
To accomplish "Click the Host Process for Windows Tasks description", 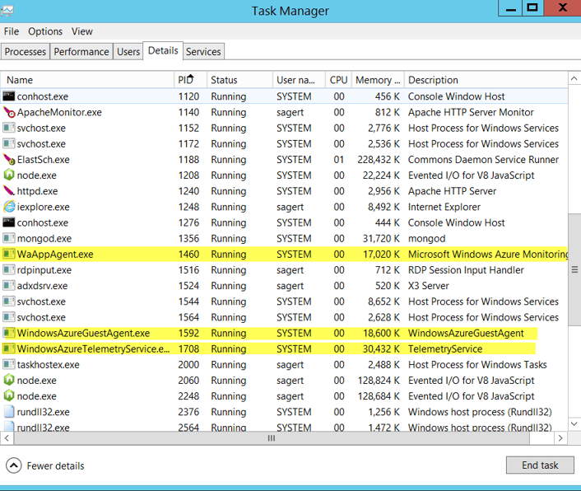I will click(x=477, y=364).
